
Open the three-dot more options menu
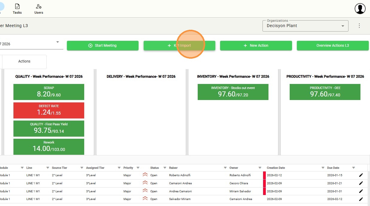[359, 26]
